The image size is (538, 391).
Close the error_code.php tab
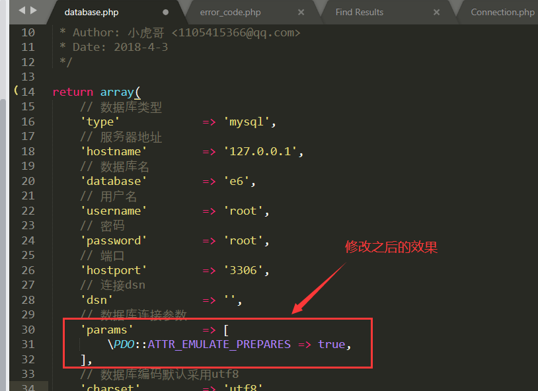point(301,13)
